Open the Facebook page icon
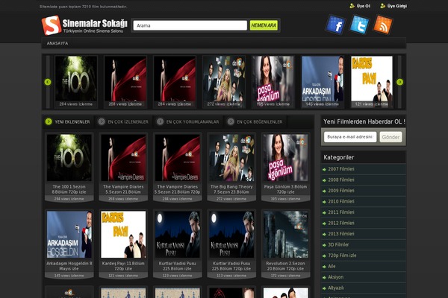The image size is (448, 298). click(335, 25)
